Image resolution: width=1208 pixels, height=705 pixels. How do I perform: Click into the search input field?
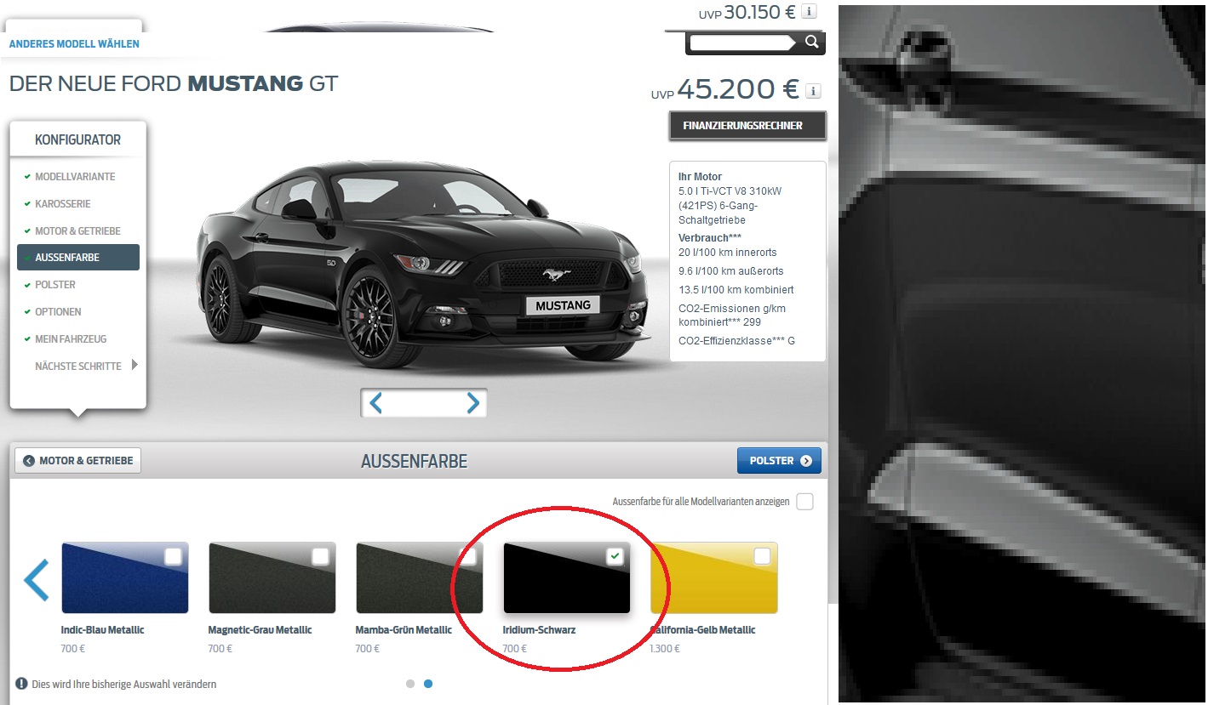741,43
